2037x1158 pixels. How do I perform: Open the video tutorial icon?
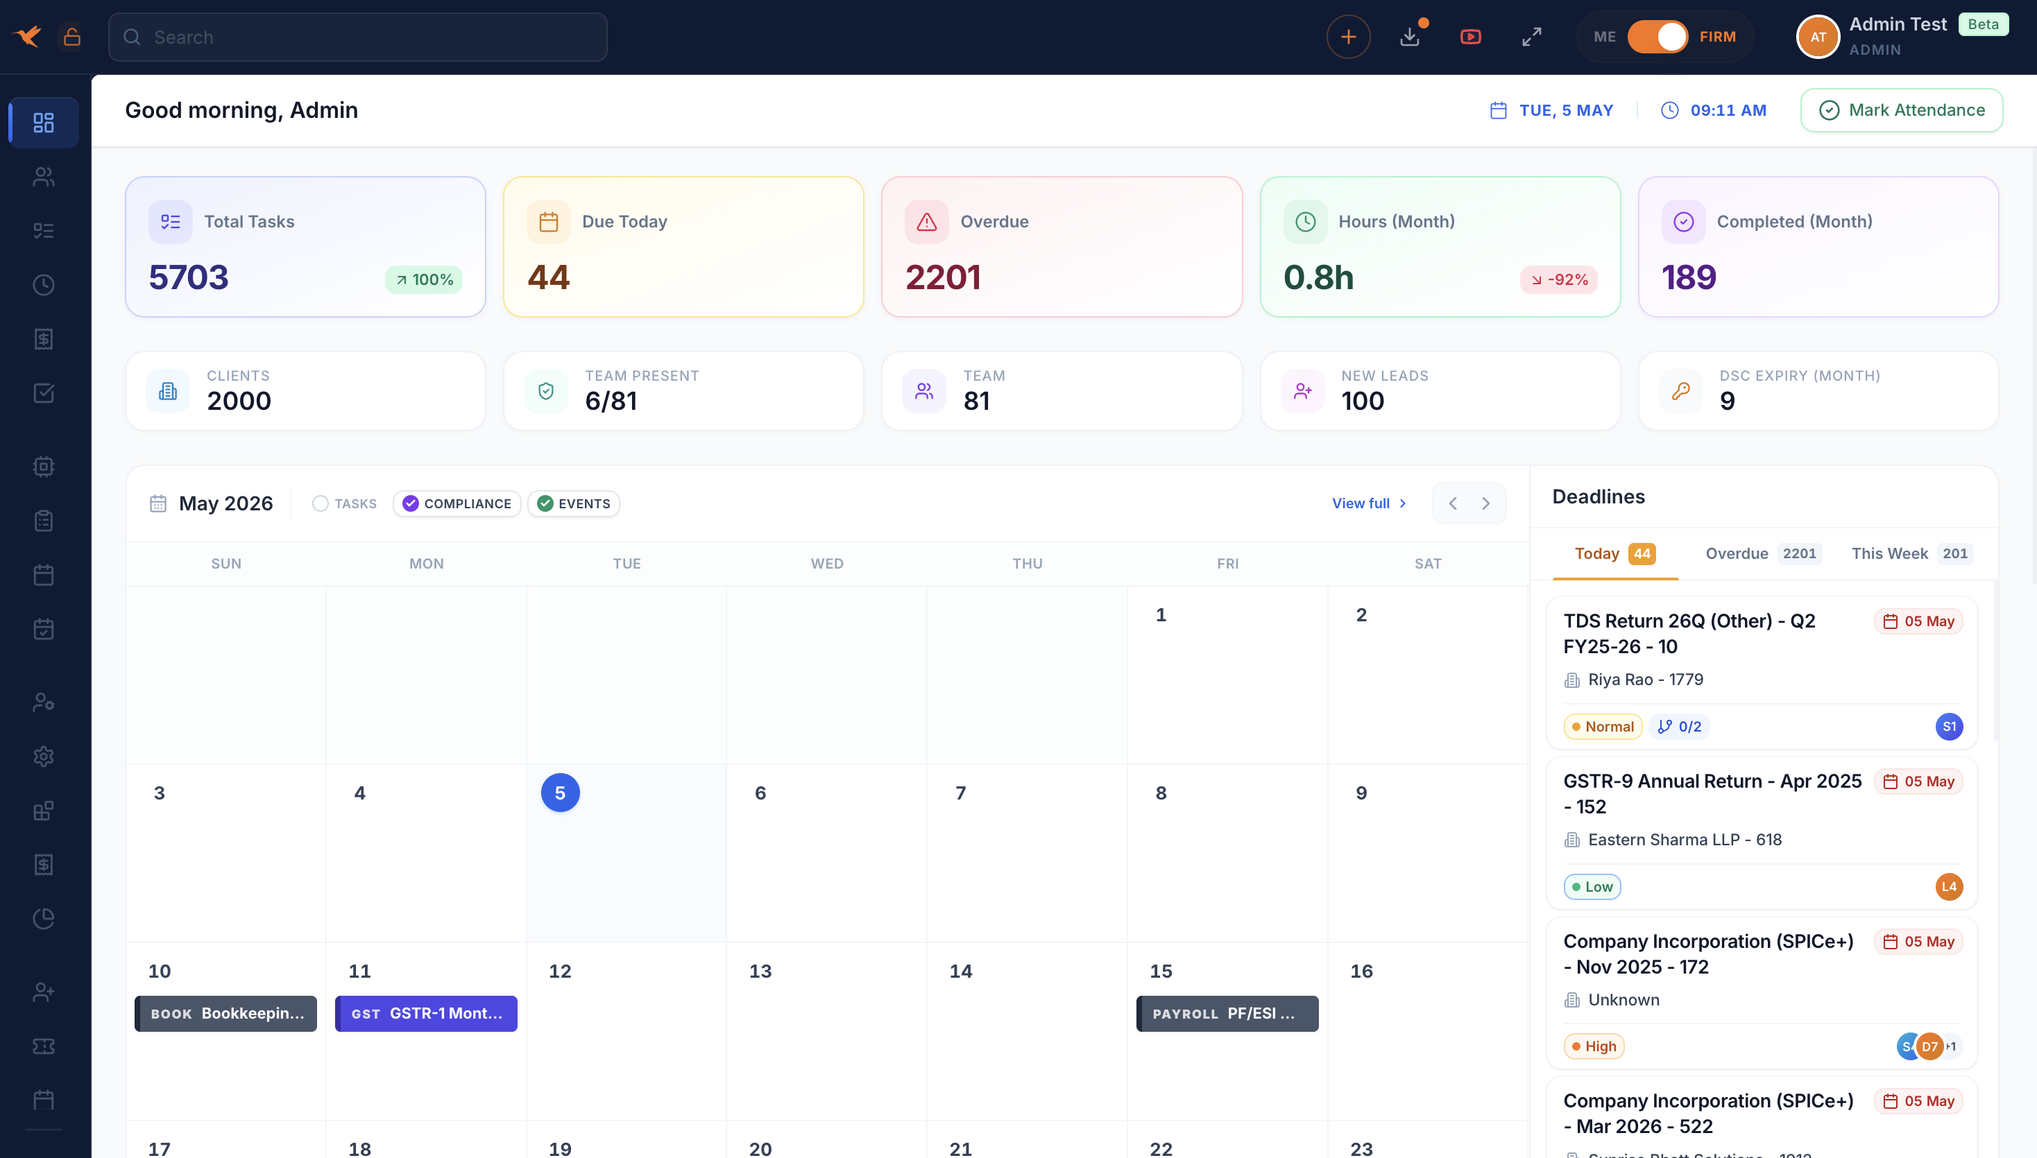pyautogui.click(x=1470, y=37)
